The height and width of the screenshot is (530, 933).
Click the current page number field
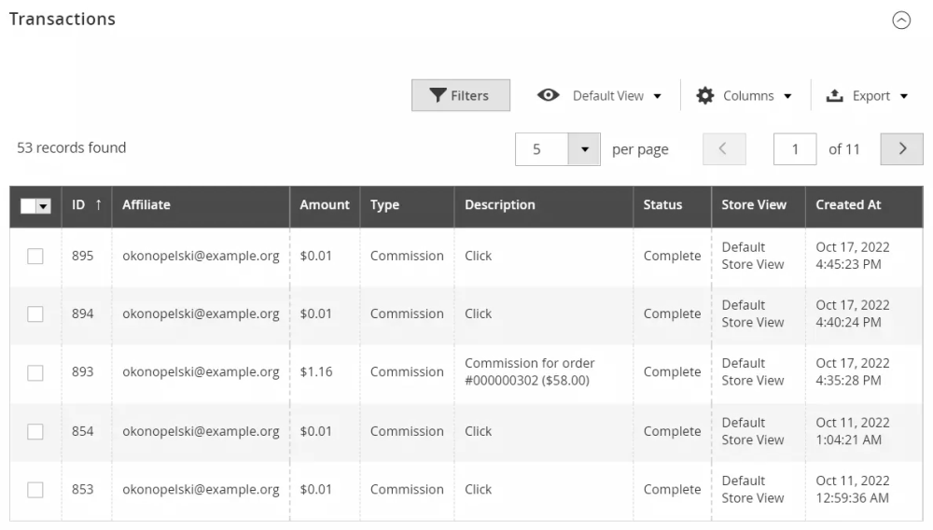(795, 149)
